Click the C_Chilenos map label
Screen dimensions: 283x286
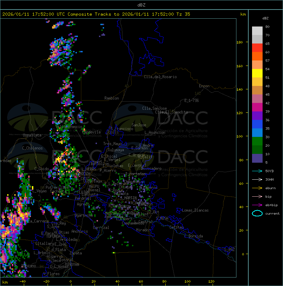click(32, 148)
